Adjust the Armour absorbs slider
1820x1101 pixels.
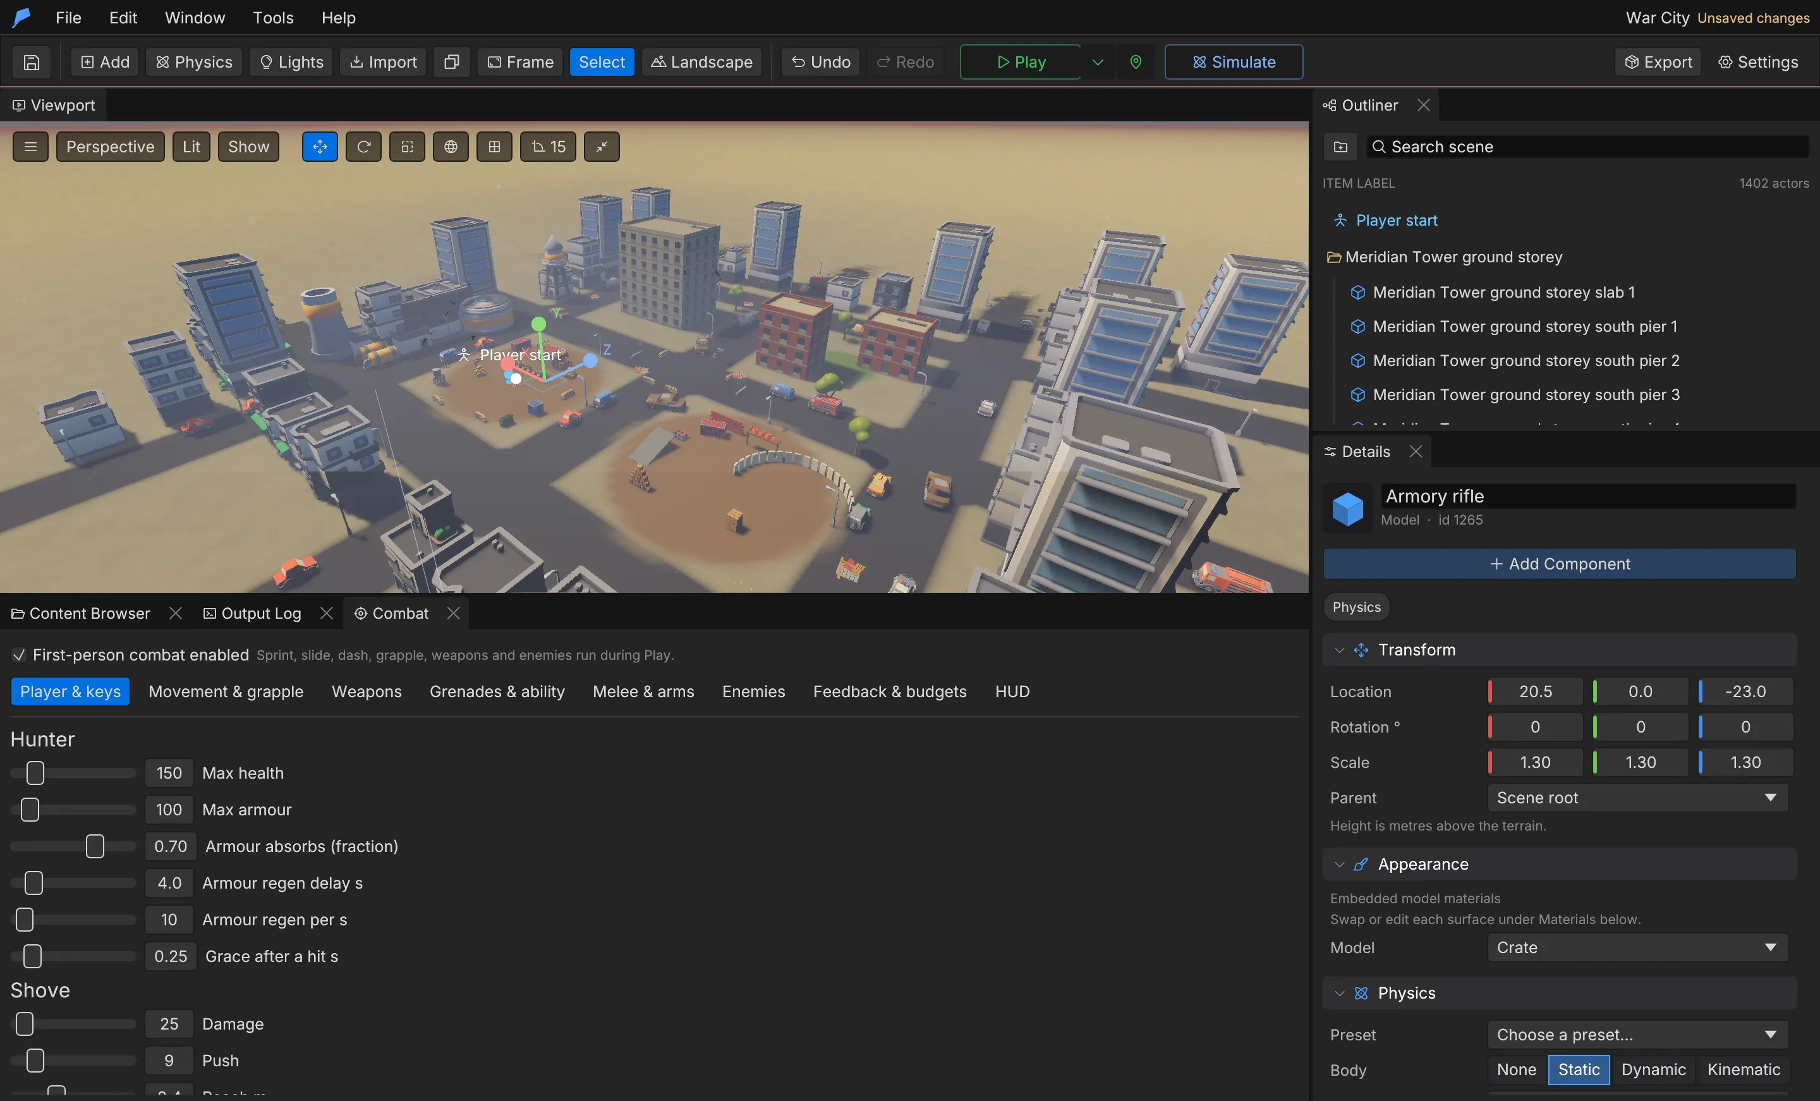[x=73, y=846]
